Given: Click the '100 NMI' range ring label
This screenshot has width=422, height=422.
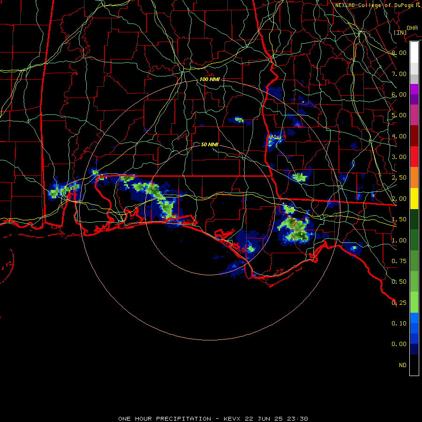Looking at the screenshot, I should tap(210, 79).
